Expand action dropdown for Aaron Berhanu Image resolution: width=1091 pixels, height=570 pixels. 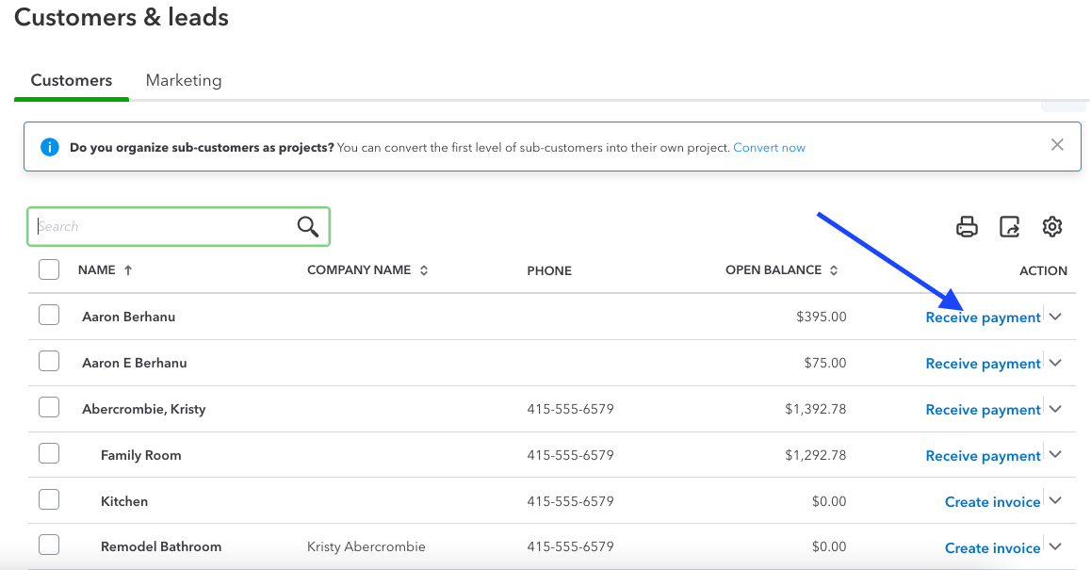click(1055, 318)
